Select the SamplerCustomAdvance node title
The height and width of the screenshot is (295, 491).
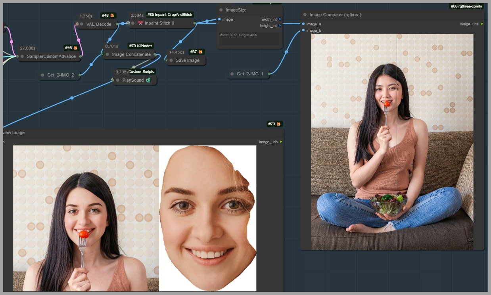[51, 56]
